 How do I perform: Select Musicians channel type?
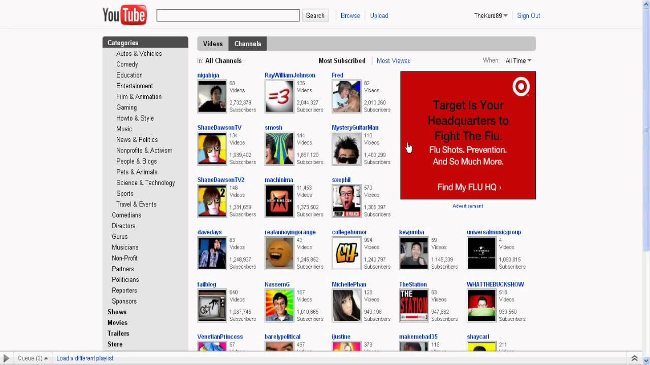125,247
